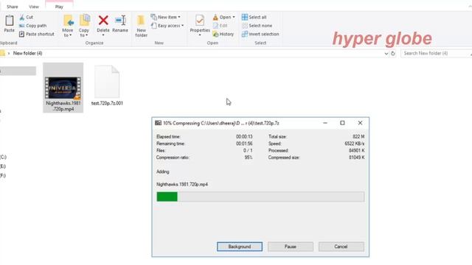
Task: Click the New folder icon
Action: [x=141, y=21]
